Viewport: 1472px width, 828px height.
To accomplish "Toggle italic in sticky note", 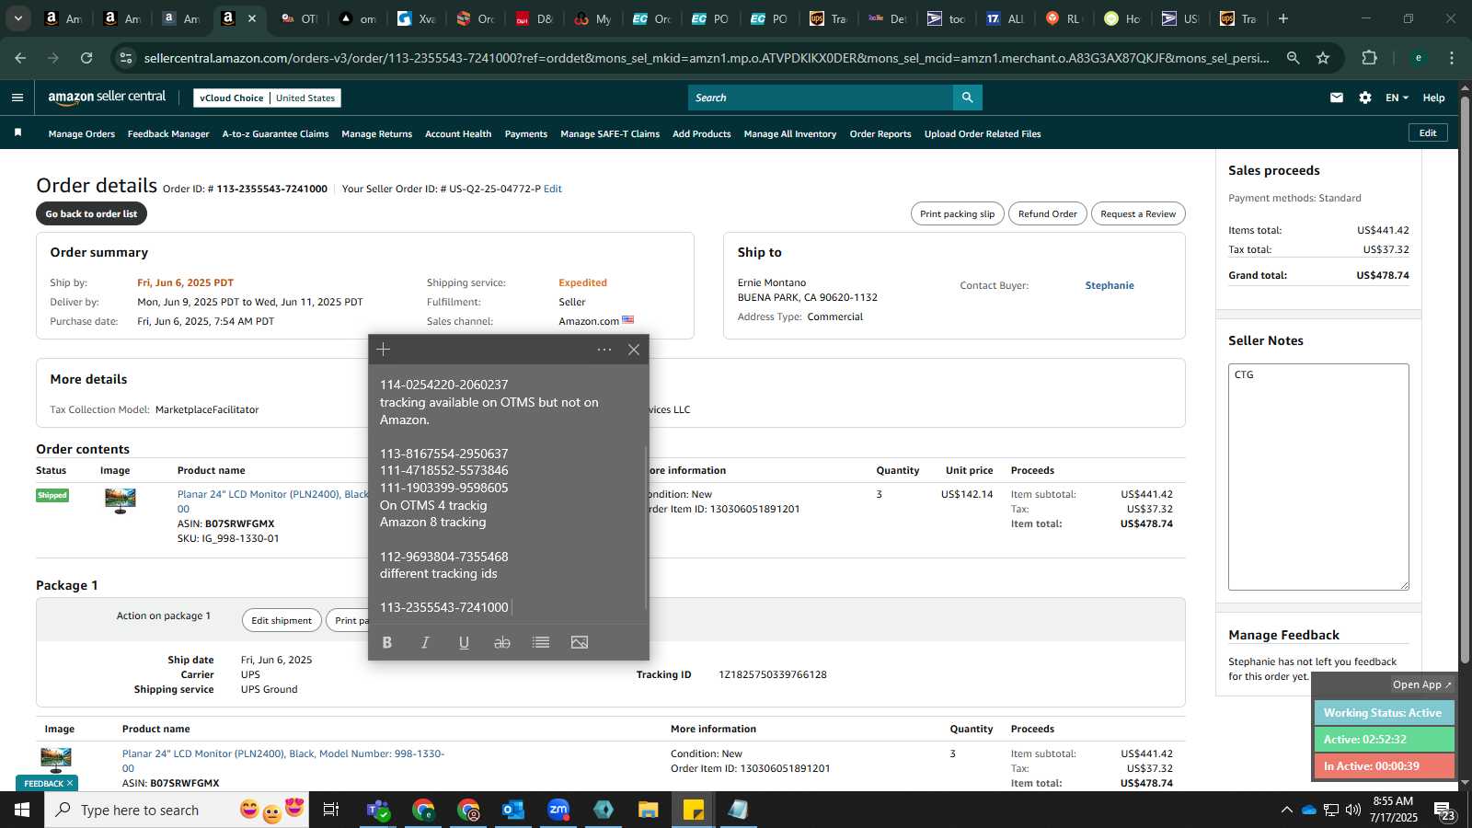I will pyautogui.click(x=425, y=642).
